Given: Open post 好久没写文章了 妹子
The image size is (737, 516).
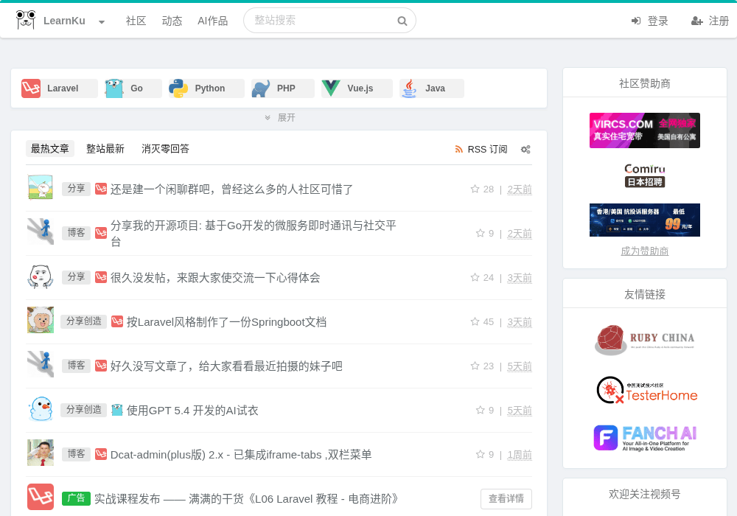Looking at the screenshot, I should [x=226, y=366].
